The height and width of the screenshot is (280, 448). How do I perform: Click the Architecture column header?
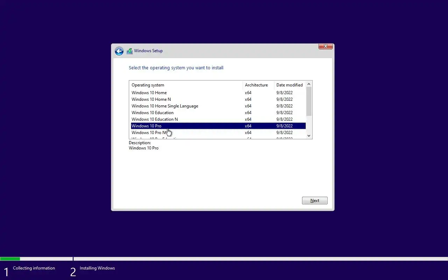pos(258,85)
